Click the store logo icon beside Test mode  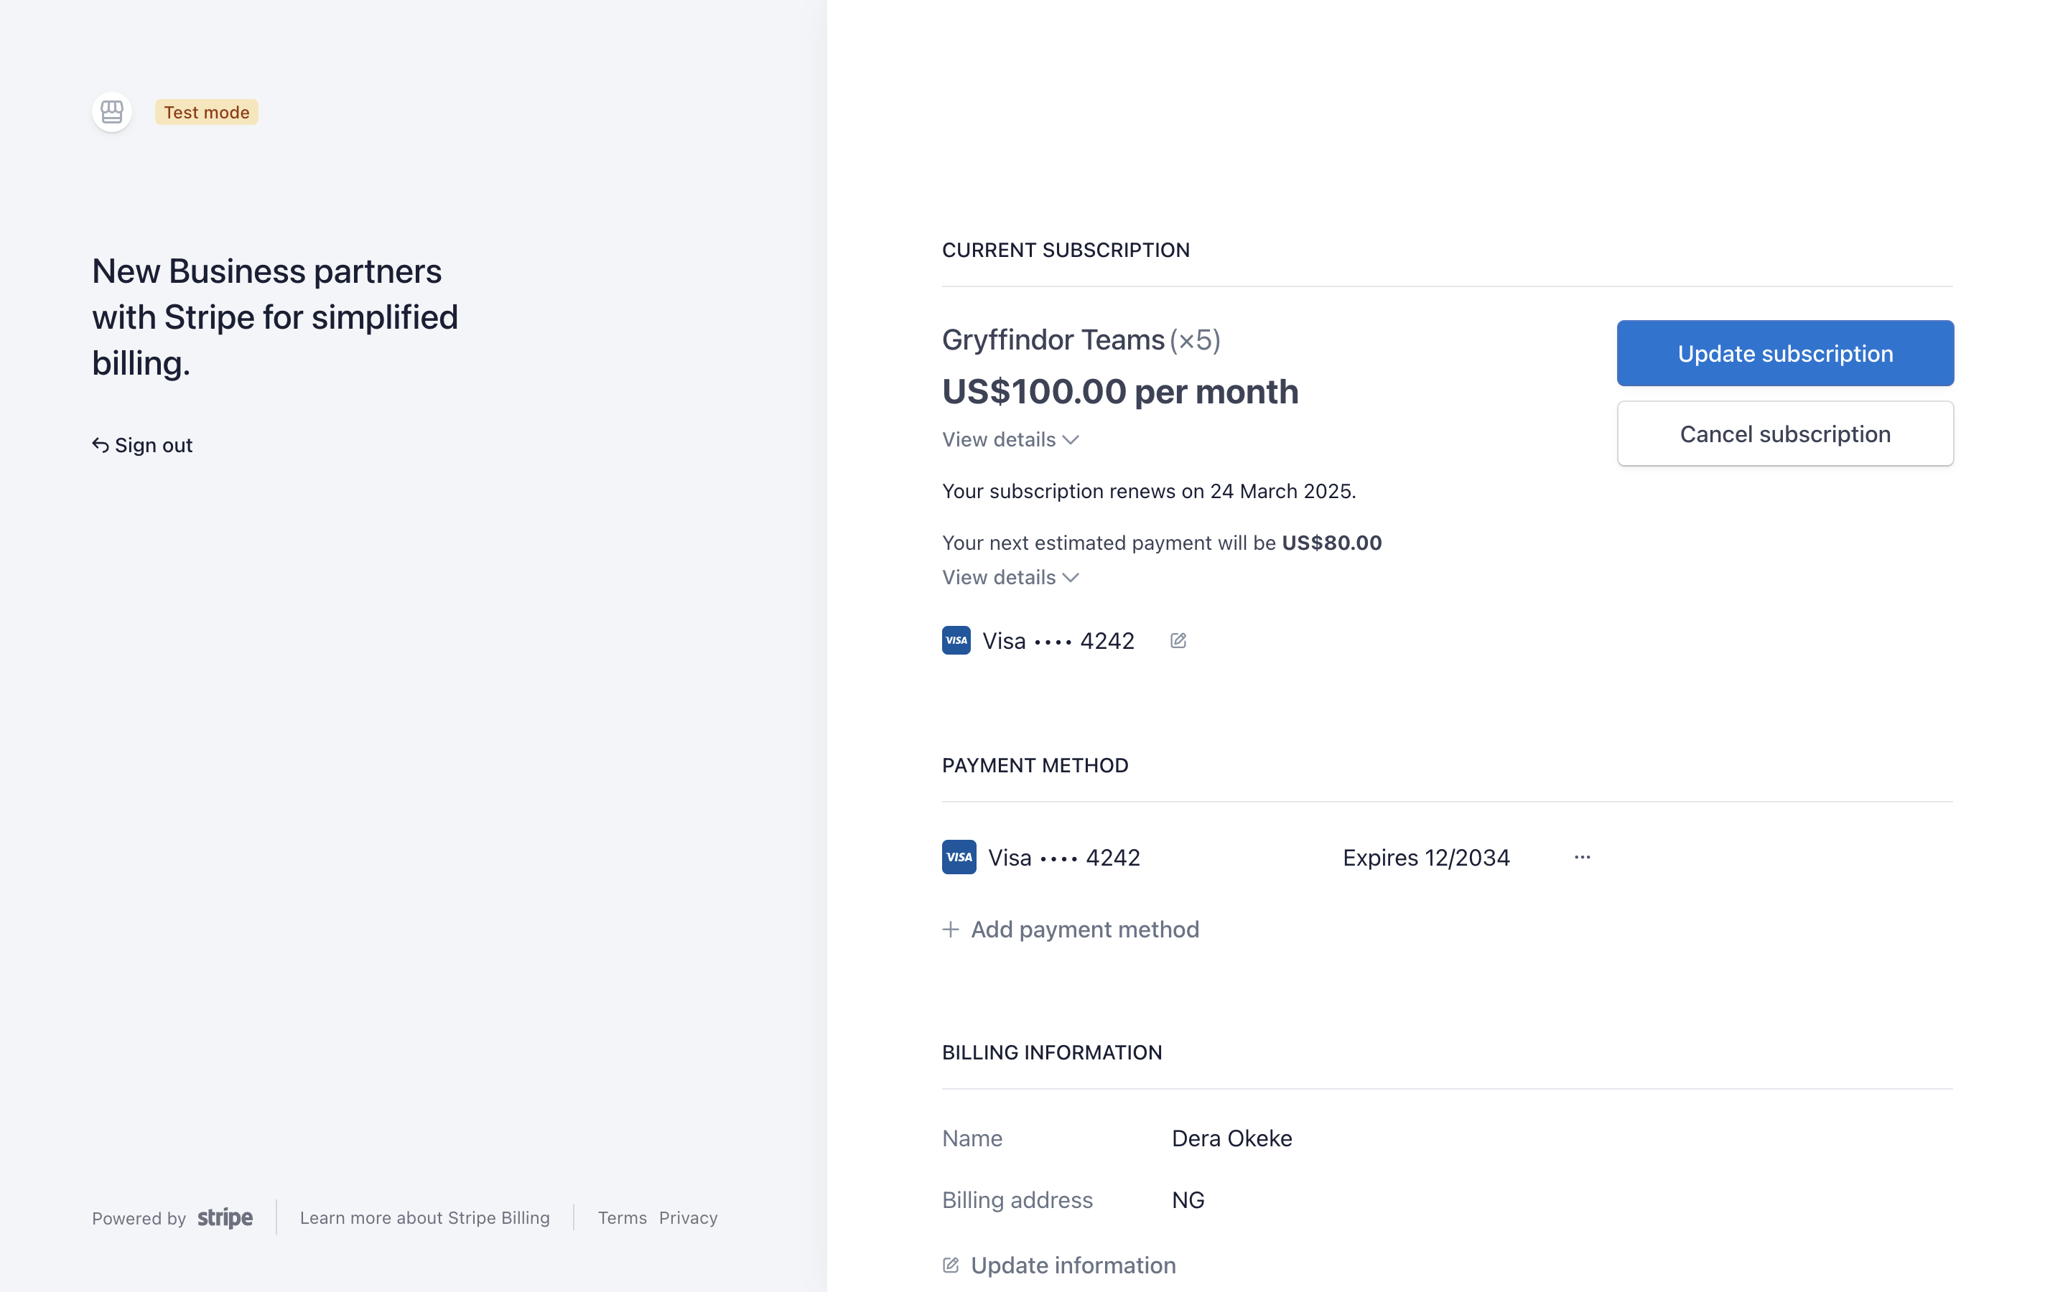click(112, 112)
